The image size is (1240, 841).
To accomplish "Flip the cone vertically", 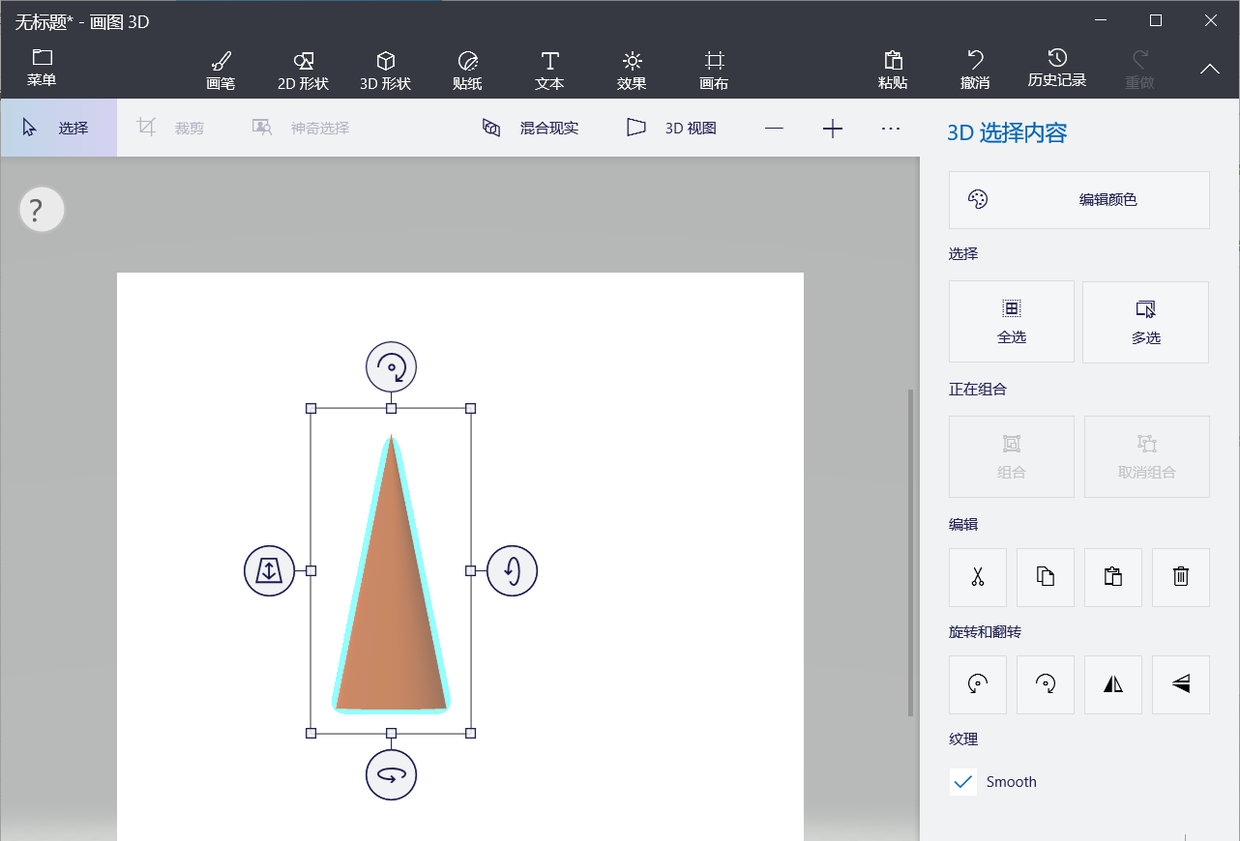I will [1181, 684].
